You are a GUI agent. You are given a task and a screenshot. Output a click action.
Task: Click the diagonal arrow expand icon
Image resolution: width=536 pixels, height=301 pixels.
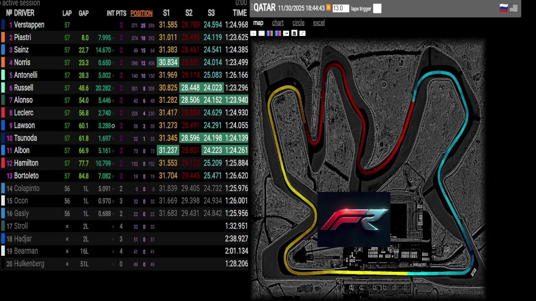pos(302,33)
